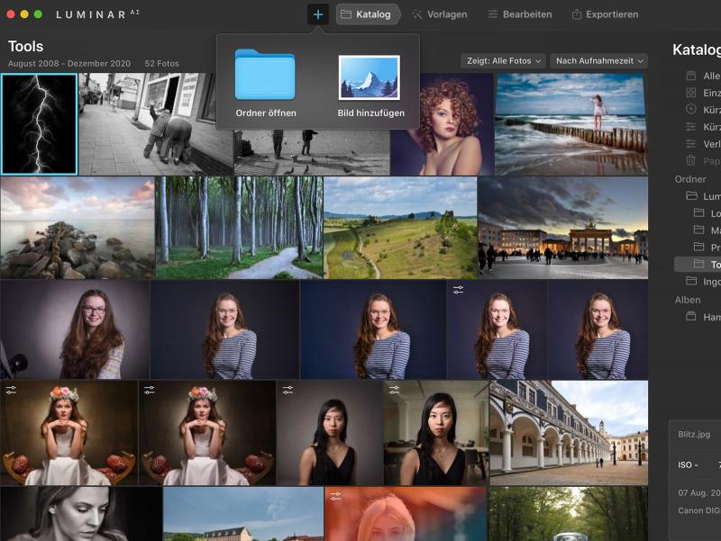The width and height of the screenshot is (721, 541).
Task: Click the Bild hinzufügen mountain image icon
Action: 370,77
